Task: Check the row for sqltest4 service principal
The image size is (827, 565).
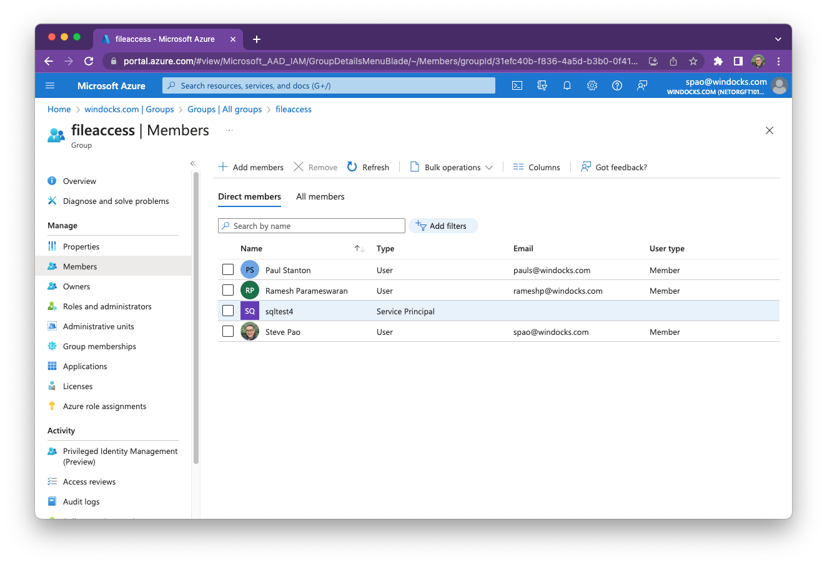Action: point(228,311)
